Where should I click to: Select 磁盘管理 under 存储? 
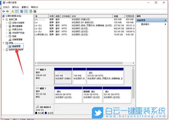[16, 46]
